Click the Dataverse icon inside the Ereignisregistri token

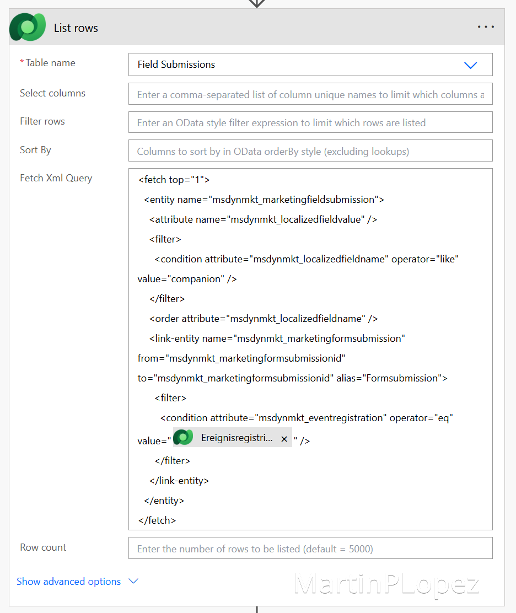tap(182, 437)
